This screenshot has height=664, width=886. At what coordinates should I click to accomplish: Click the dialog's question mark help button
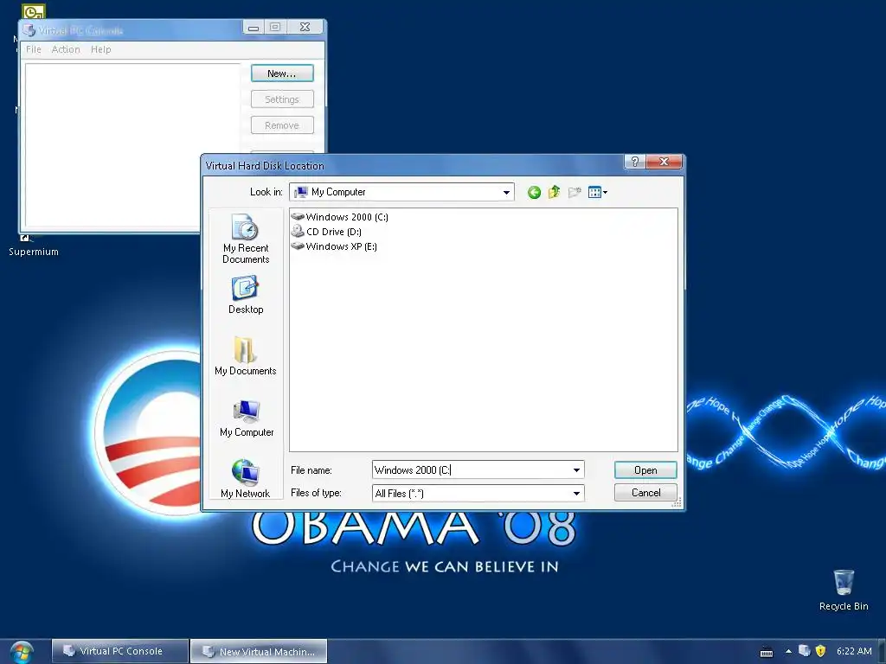634,162
